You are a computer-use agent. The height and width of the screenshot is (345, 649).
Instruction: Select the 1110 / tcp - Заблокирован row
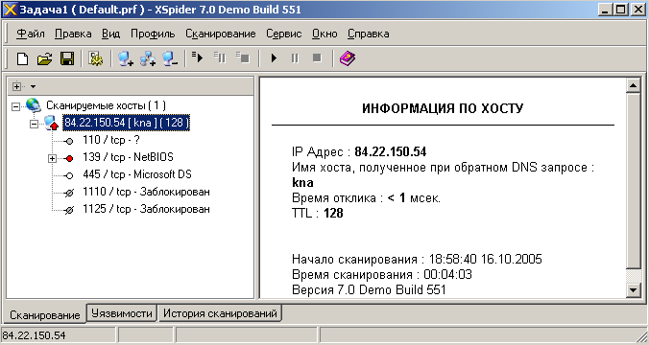click(x=146, y=192)
